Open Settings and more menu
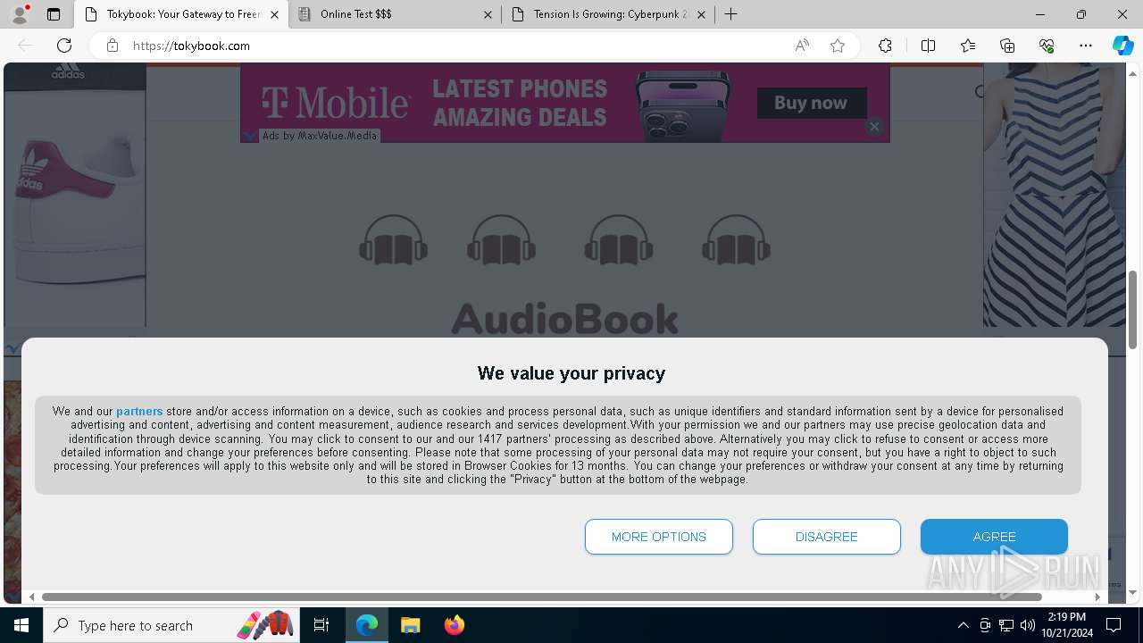 (x=1086, y=46)
